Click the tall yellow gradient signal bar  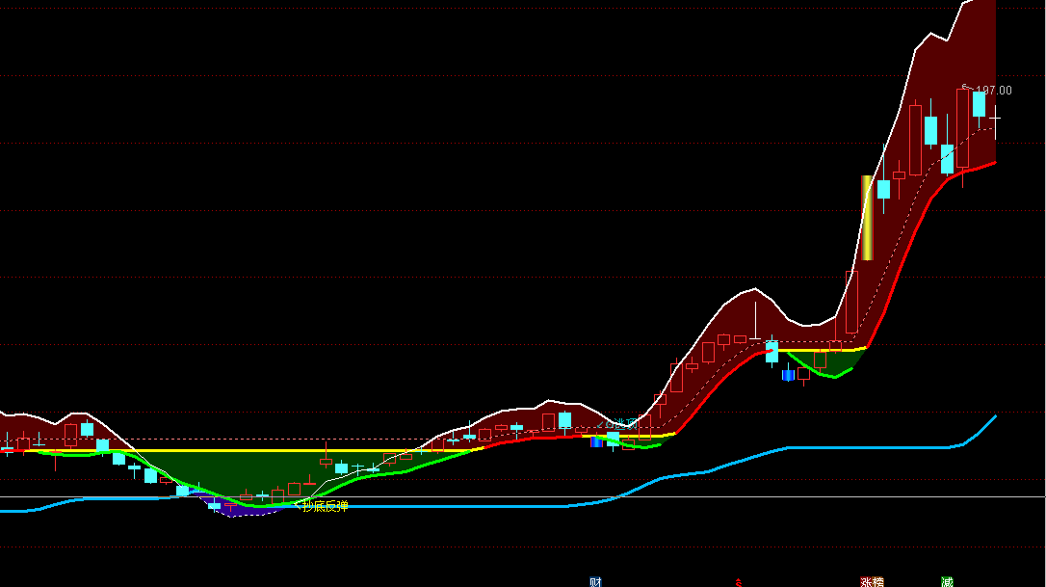point(867,218)
